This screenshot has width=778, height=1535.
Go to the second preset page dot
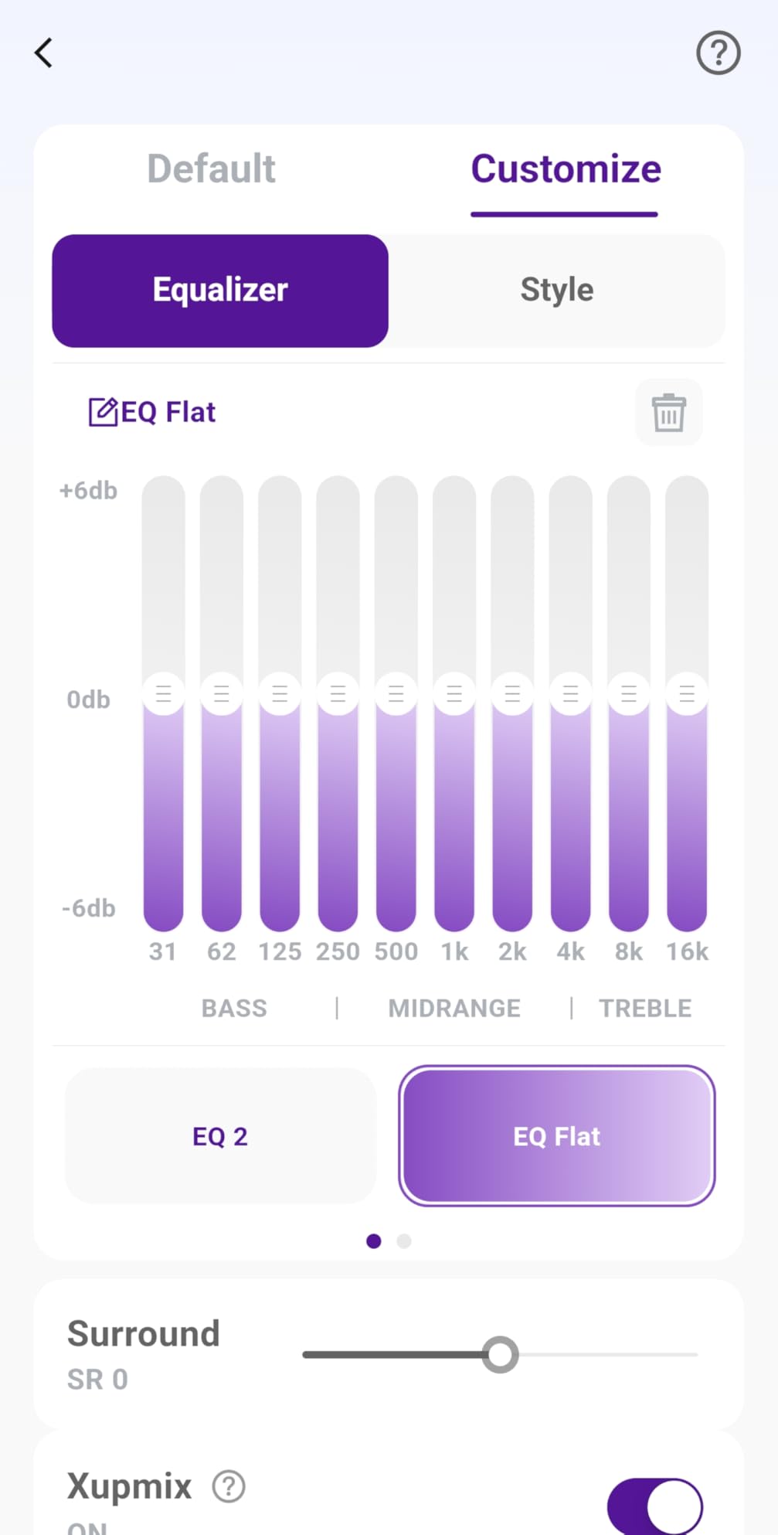coord(404,1241)
